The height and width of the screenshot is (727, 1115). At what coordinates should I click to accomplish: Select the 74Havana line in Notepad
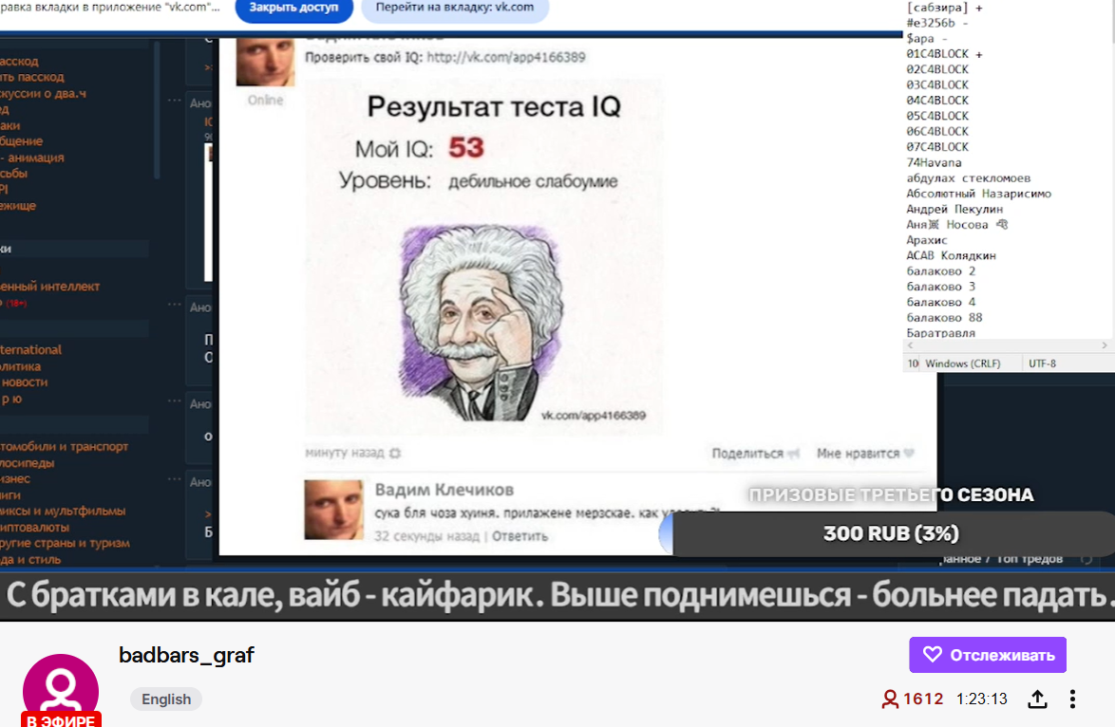tap(934, 162)
